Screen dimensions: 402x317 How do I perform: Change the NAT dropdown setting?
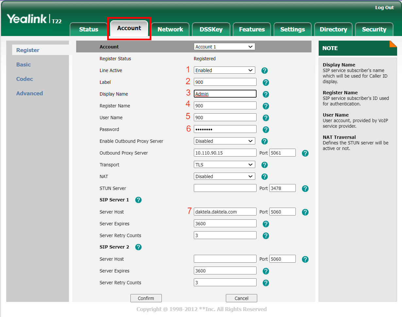pos(224,177)
